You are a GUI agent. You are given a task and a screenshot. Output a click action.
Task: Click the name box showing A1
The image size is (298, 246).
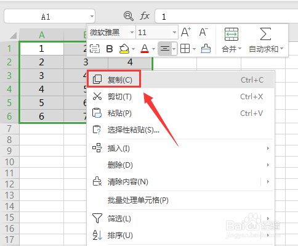49,16
